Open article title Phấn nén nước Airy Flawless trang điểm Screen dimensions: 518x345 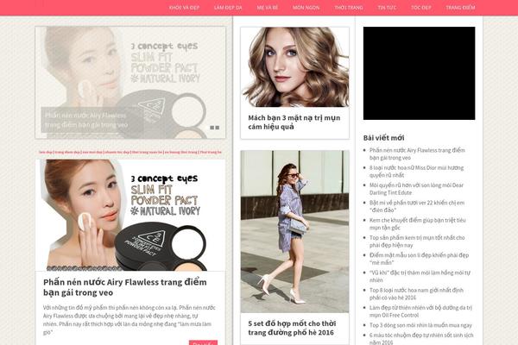pos(125,287)
